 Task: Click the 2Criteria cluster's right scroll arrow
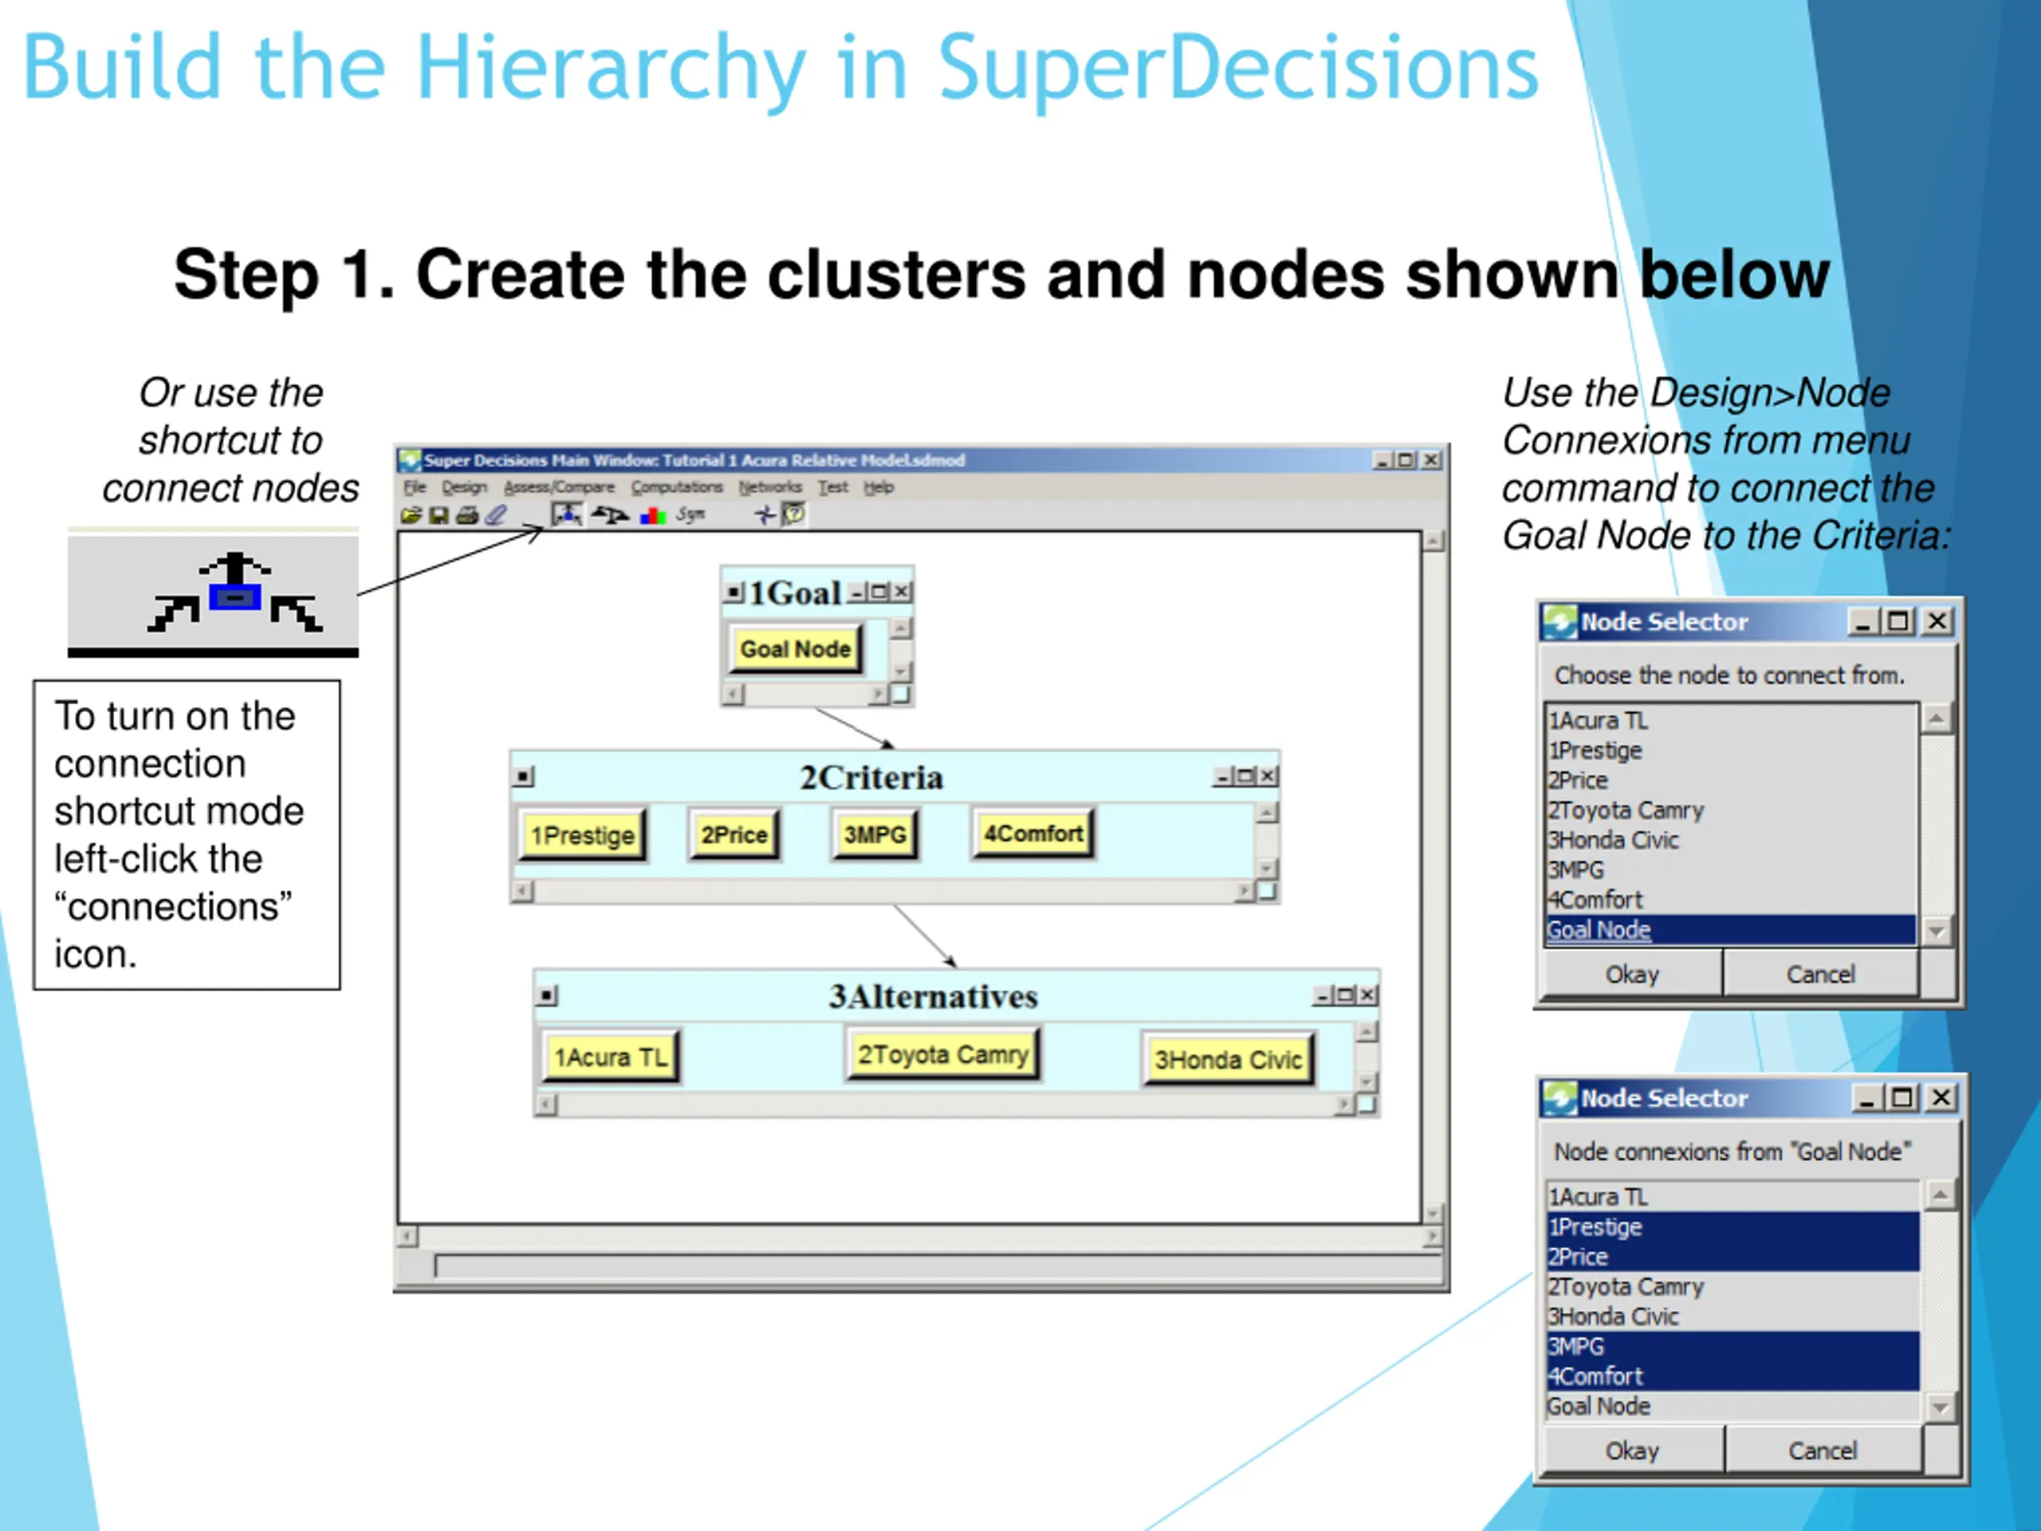pos(1245,891)
